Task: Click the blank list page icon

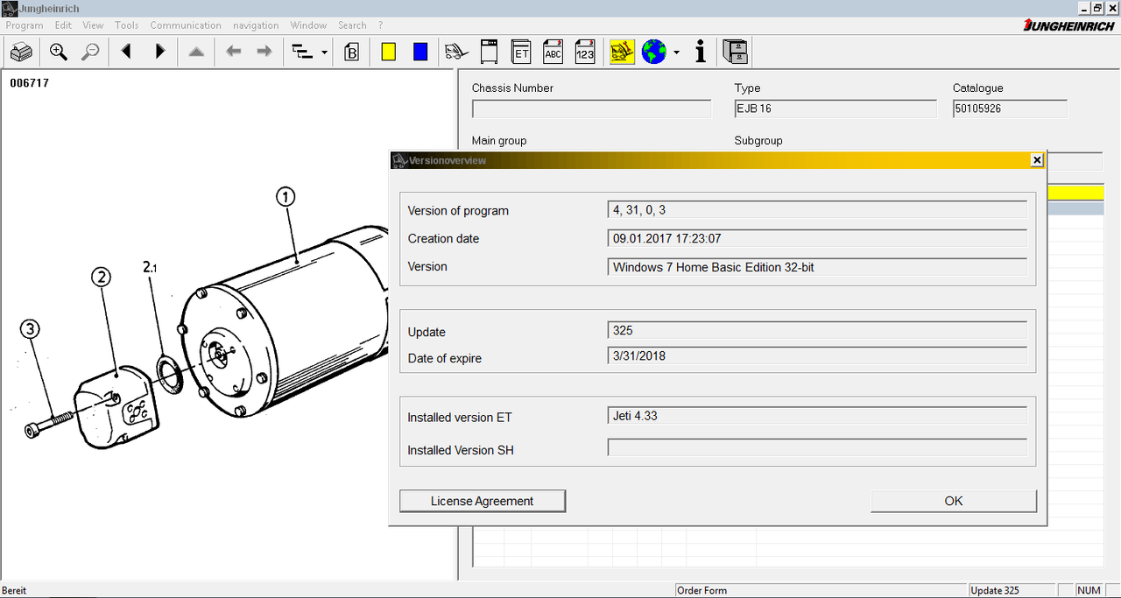Action: (490, 53)
